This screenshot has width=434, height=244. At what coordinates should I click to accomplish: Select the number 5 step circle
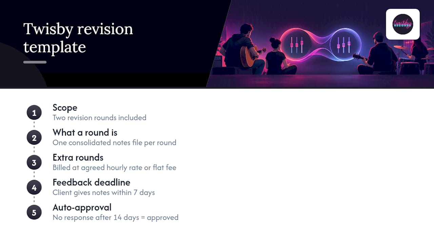coord(34,212)
